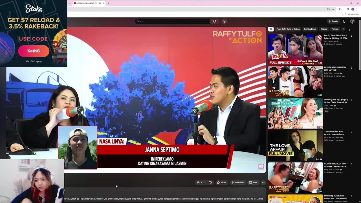This screenshot has height=203, width=361.
Task: Select the Politics News chip
Action: (310, 29)
